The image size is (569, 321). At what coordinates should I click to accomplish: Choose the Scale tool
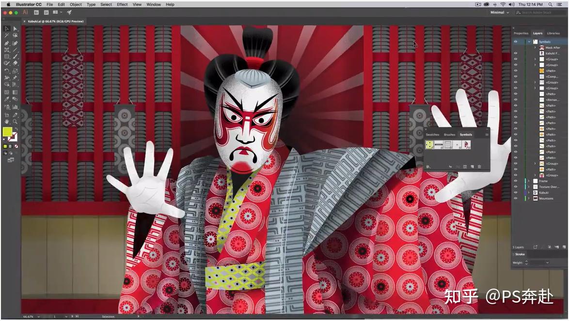[15, 71]
